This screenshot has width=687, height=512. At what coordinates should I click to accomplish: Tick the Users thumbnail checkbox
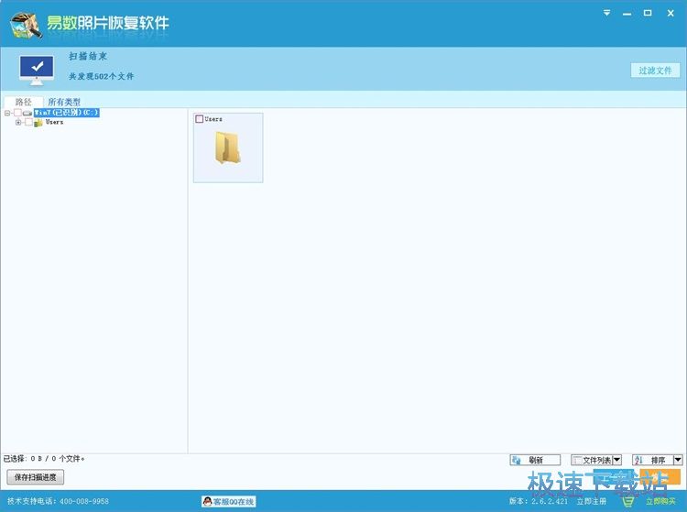(x=199, y=119)
